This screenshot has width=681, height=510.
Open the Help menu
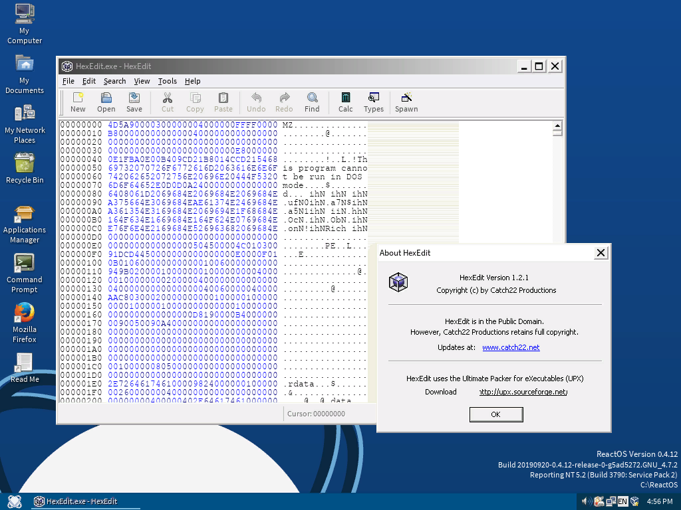click(192, 81)
